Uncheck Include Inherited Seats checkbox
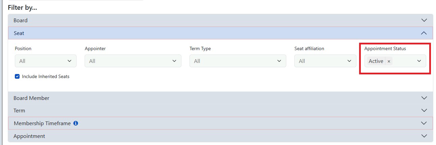Screen dimensions: 436x145 coord(17,76)
